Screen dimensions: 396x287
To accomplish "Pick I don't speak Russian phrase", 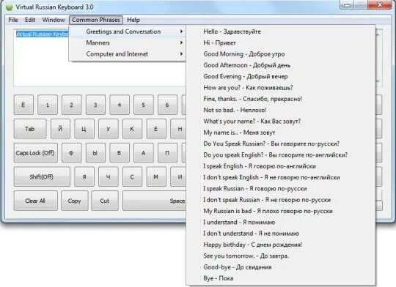I will click(x=280, y=200).
